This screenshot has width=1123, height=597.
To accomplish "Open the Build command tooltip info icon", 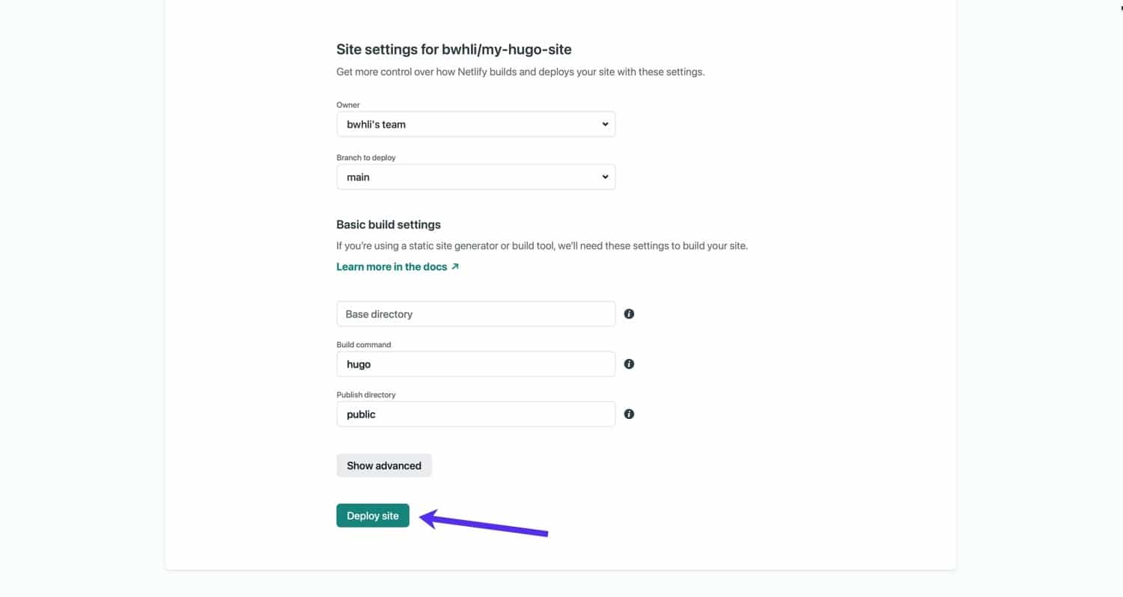I will pyautogui.click(x=629, y=364).
